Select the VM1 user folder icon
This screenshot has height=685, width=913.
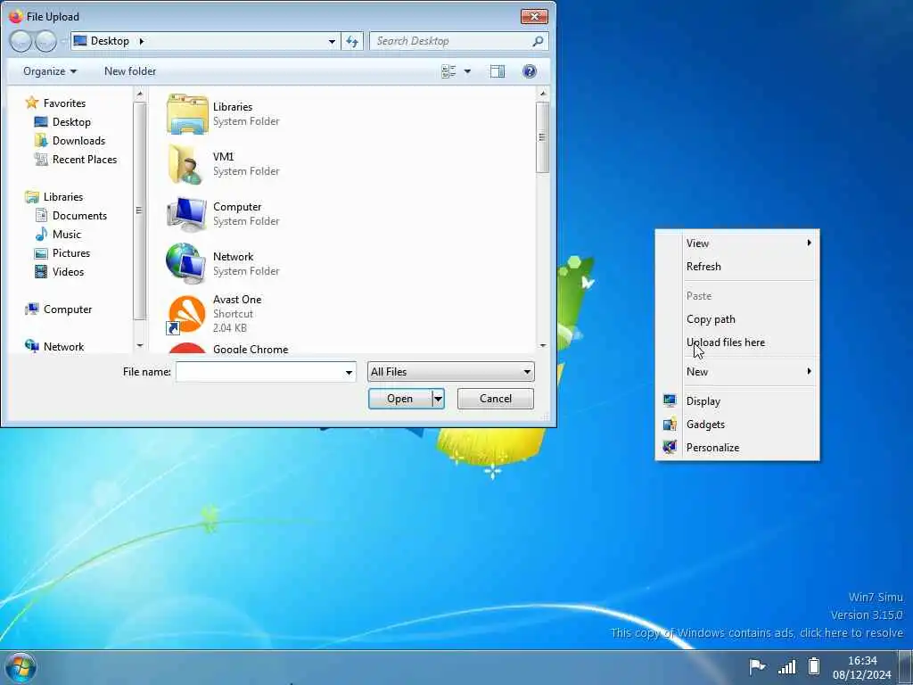(187, 164)
